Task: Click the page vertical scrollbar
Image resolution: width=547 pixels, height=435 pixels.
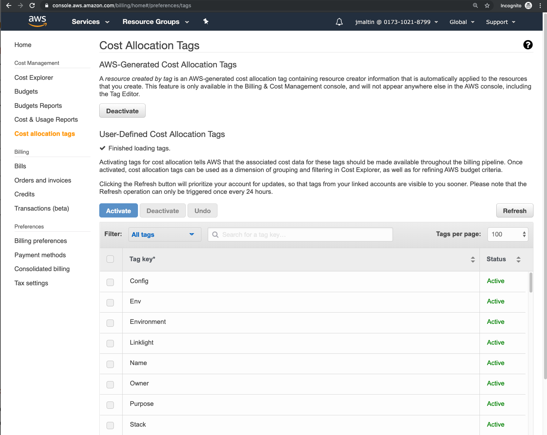Action: pyautogui.click(x=545, y=197)
